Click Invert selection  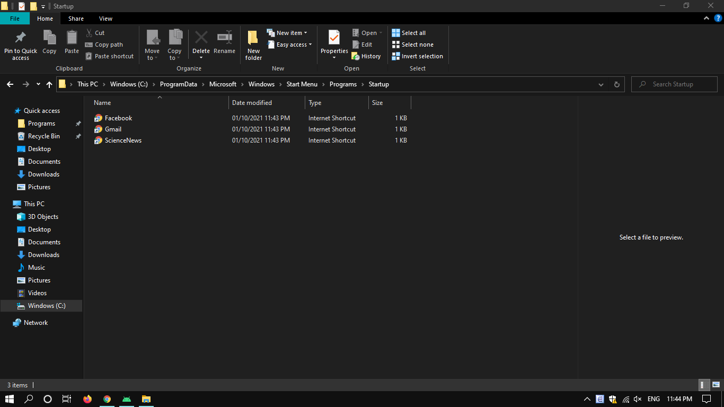[x=417, y=56]
